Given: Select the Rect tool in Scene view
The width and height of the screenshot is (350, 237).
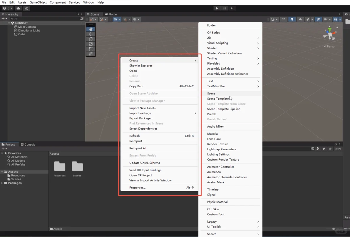Looking at the screenshot, I should tap(91, 49).
